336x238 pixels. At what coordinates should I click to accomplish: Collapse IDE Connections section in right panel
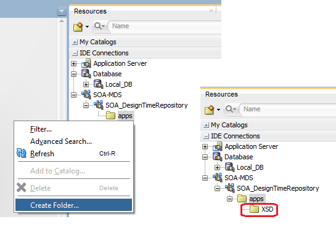tap(206, 136)
